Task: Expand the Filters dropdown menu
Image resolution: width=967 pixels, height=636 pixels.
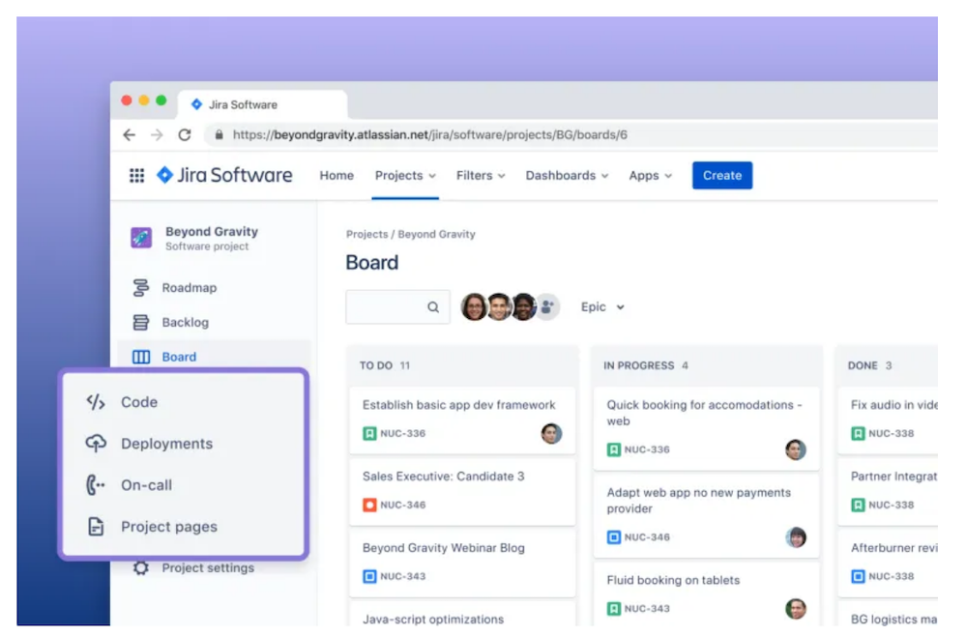Action: 481,176
